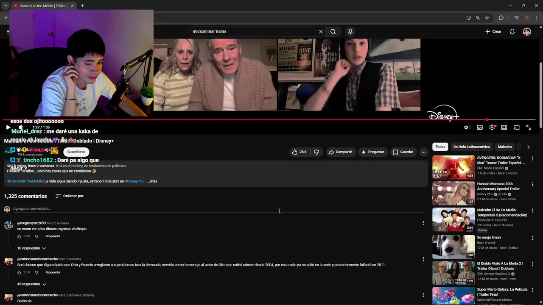Open the Super Mario Galaxy trailer thumbnail

pyautogui.click(x=453, y=296)
